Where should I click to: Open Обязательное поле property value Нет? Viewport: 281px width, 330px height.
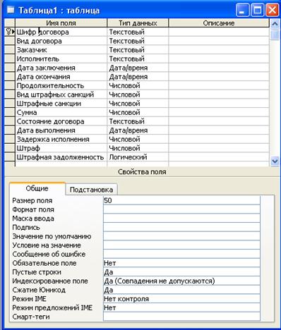pyautogui.click(x=181, y=263)
